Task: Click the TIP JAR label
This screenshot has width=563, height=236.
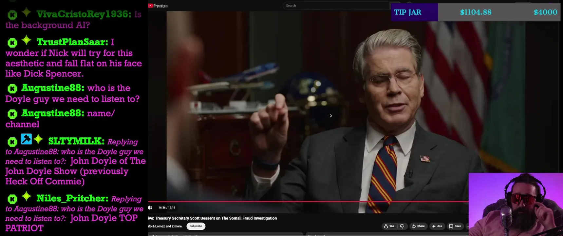Action: (x=408, y=12)
